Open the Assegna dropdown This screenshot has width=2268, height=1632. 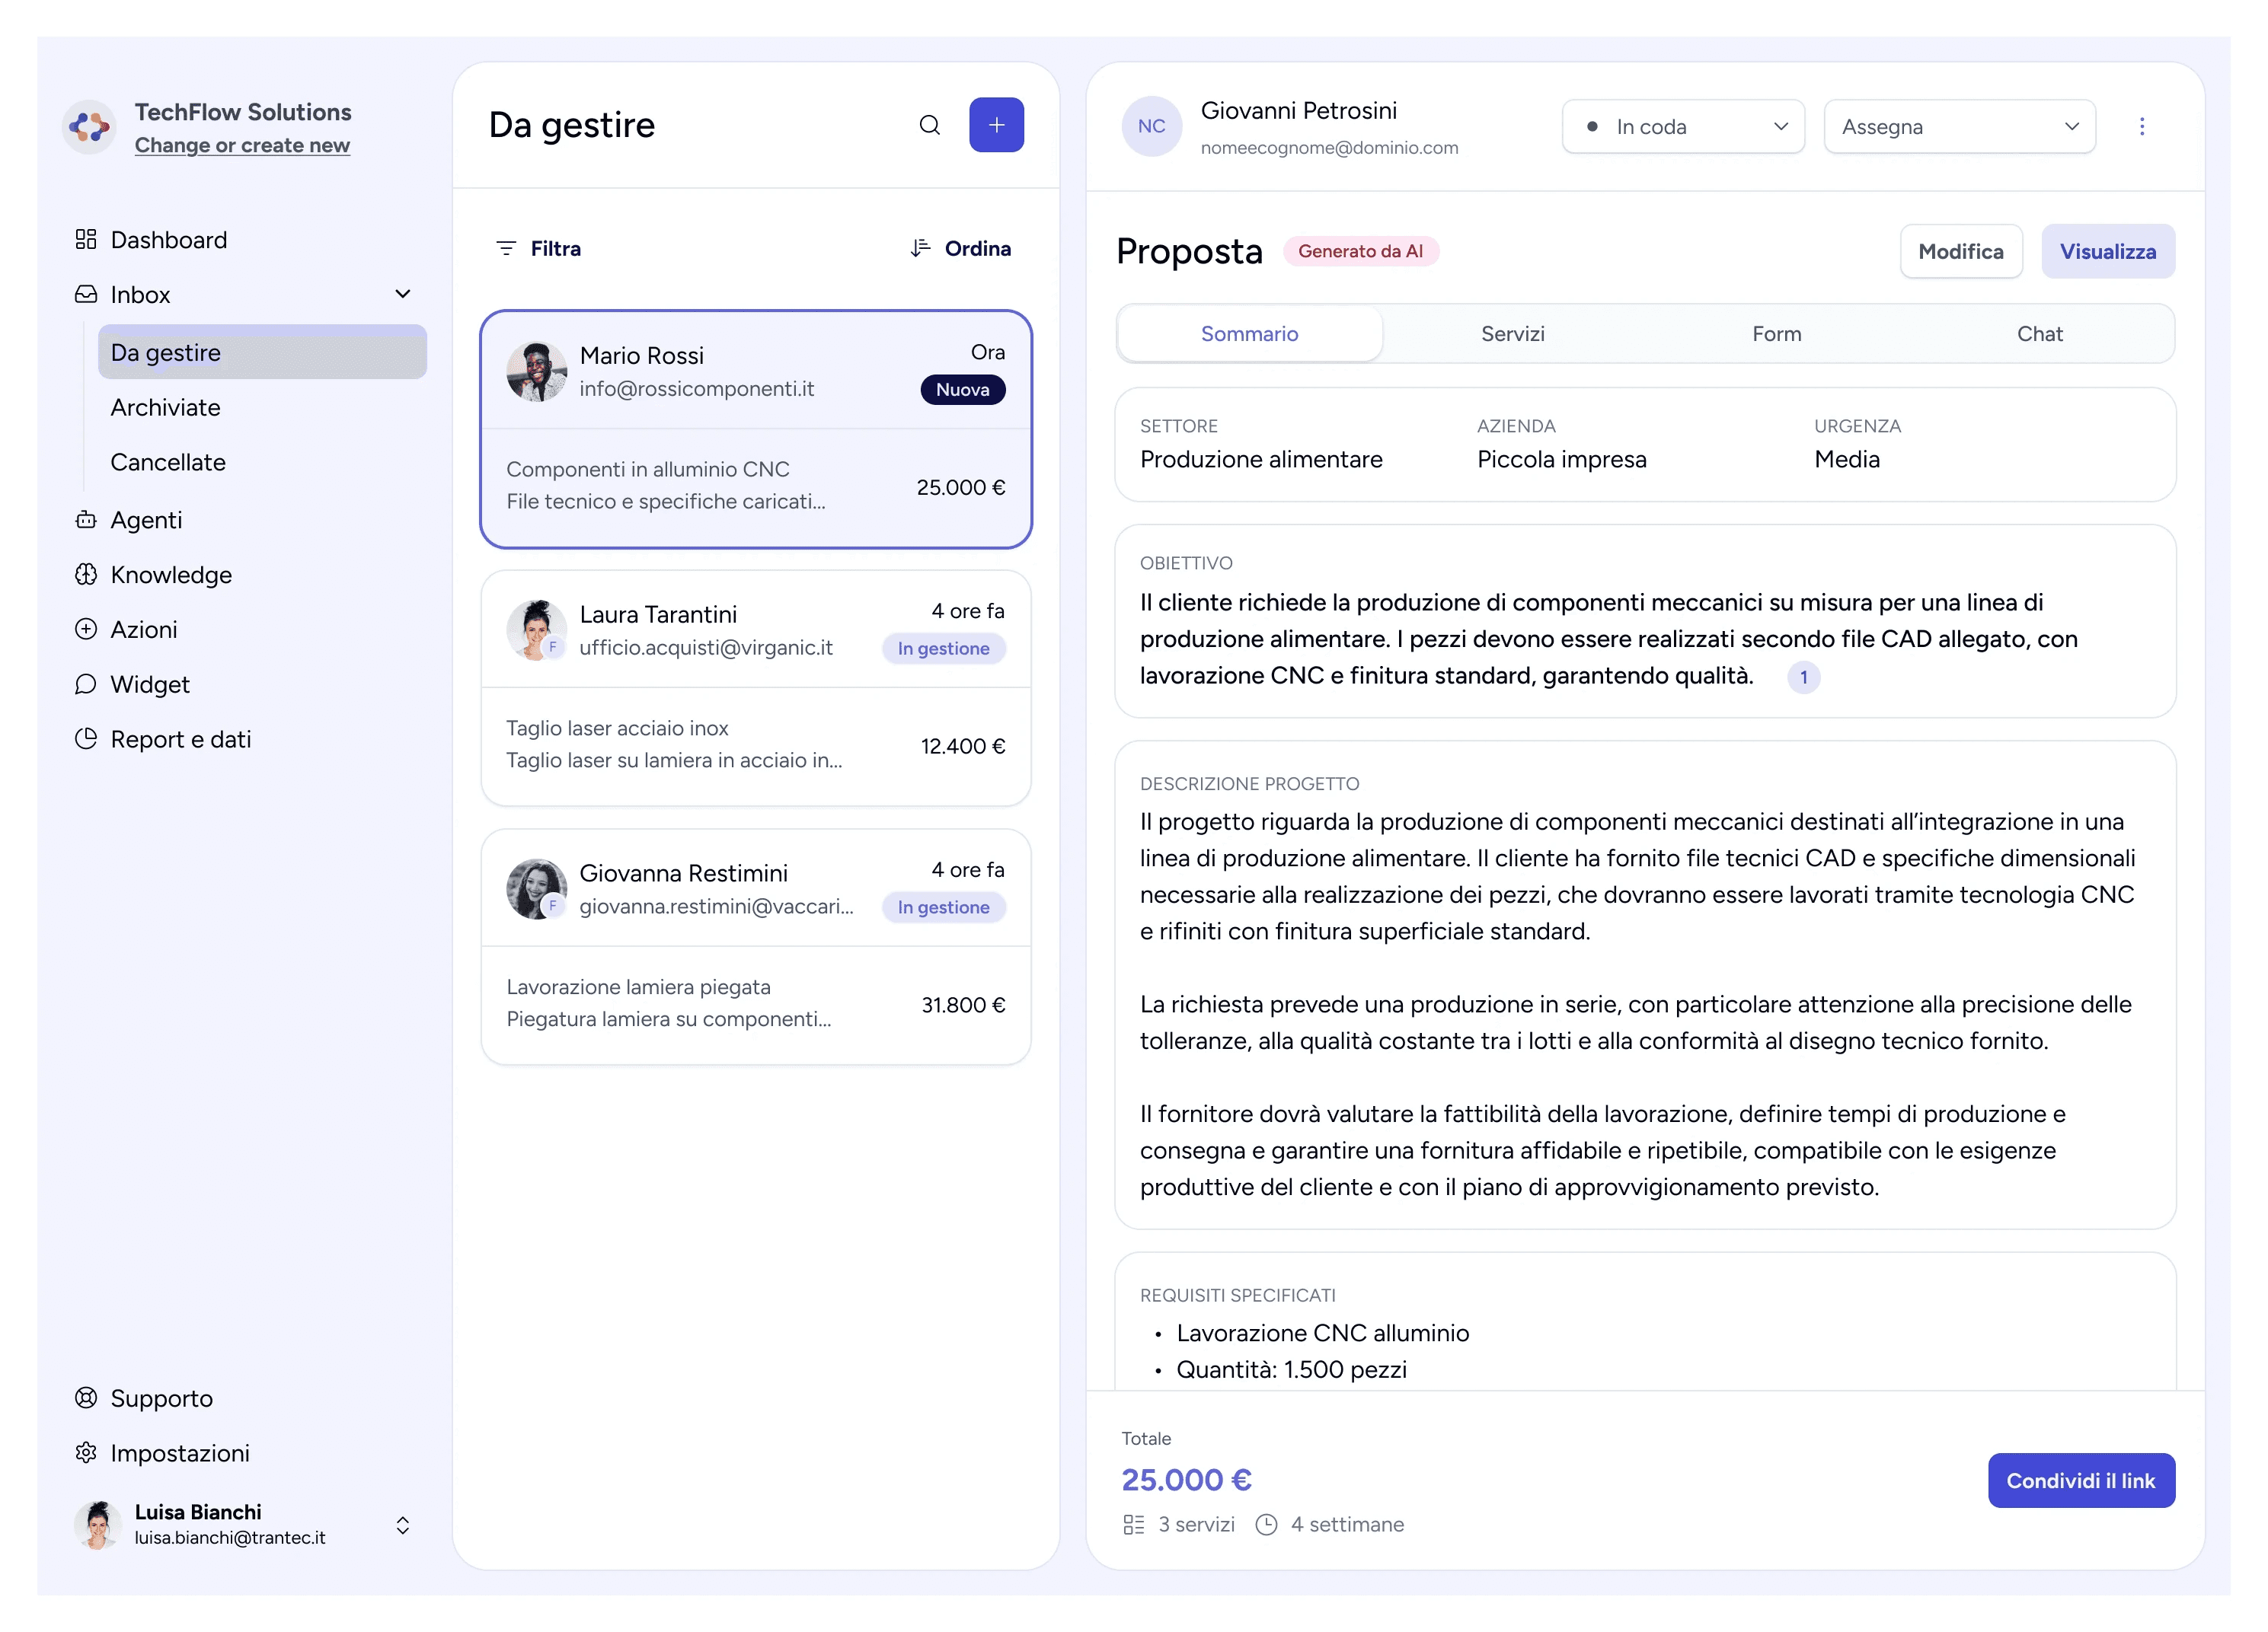point(1958,127)
